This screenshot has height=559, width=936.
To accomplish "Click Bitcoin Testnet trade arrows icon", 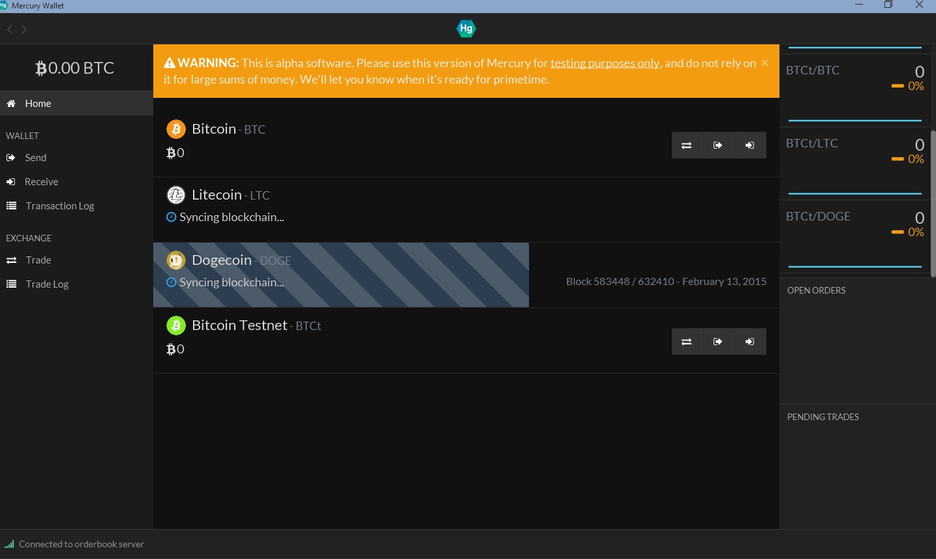I will point(687,342).
